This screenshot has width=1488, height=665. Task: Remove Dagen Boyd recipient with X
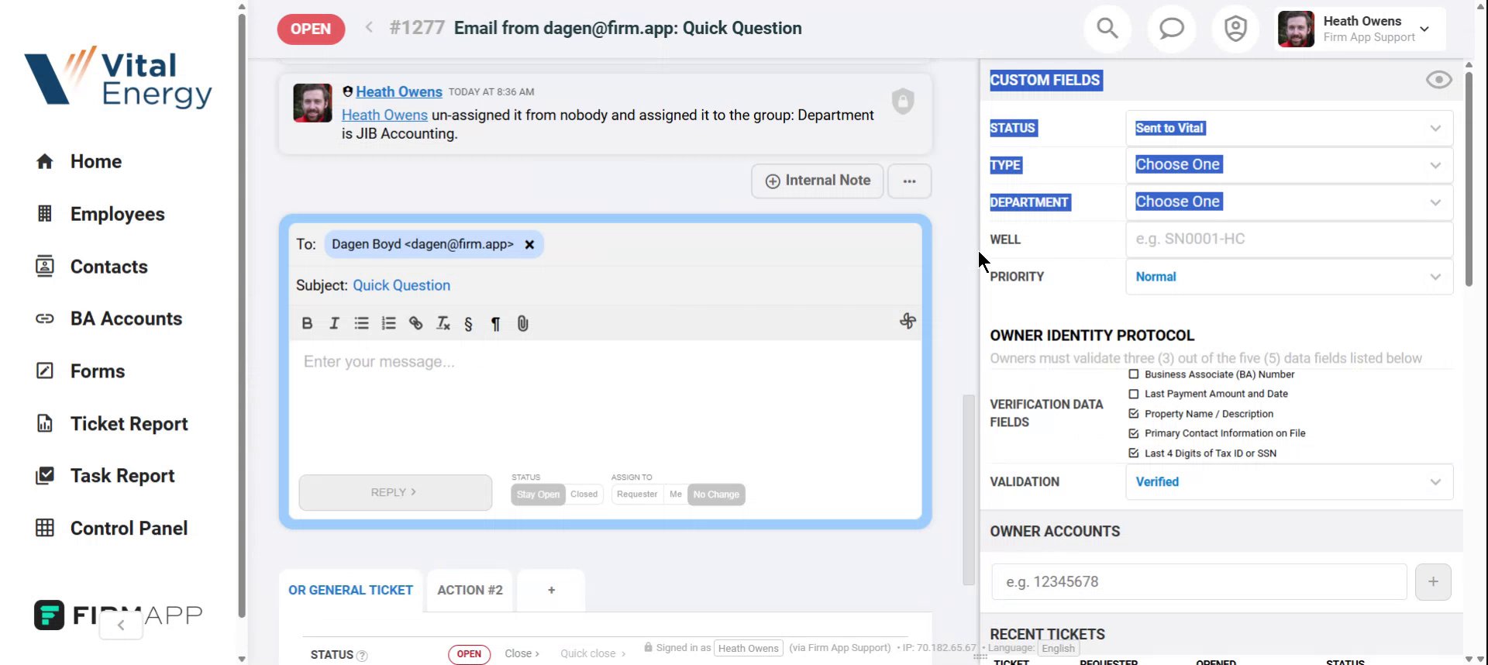point(529,244)
